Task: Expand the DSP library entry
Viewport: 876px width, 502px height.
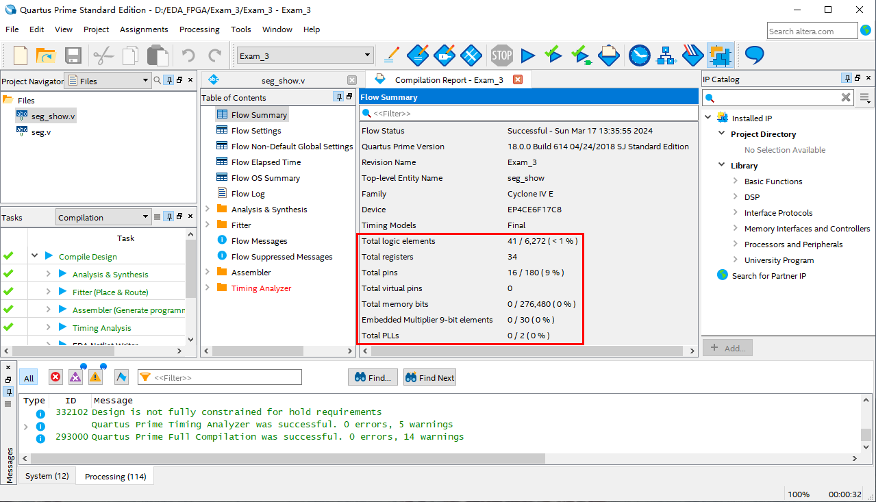Action: [x=735, y=197]
